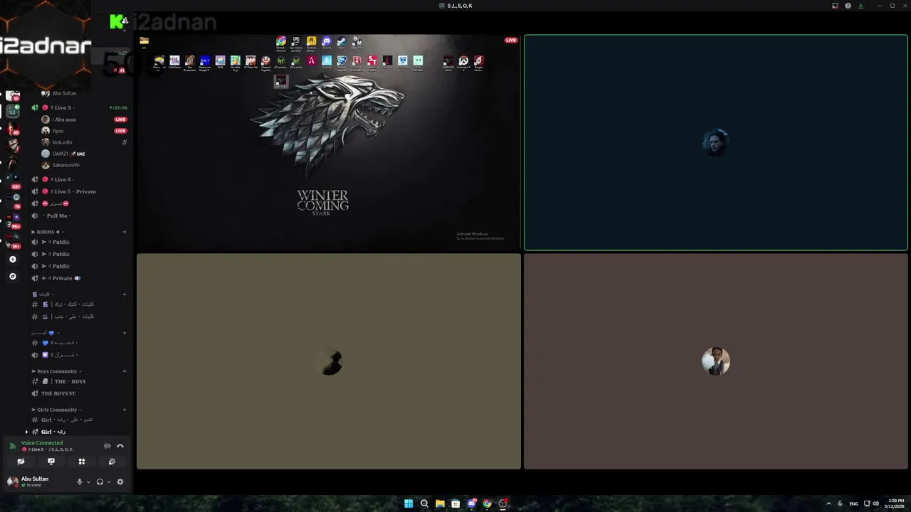Screen dimensions: 911x512
Task: Create channel in ROOMS category
Action: point(124,232)
